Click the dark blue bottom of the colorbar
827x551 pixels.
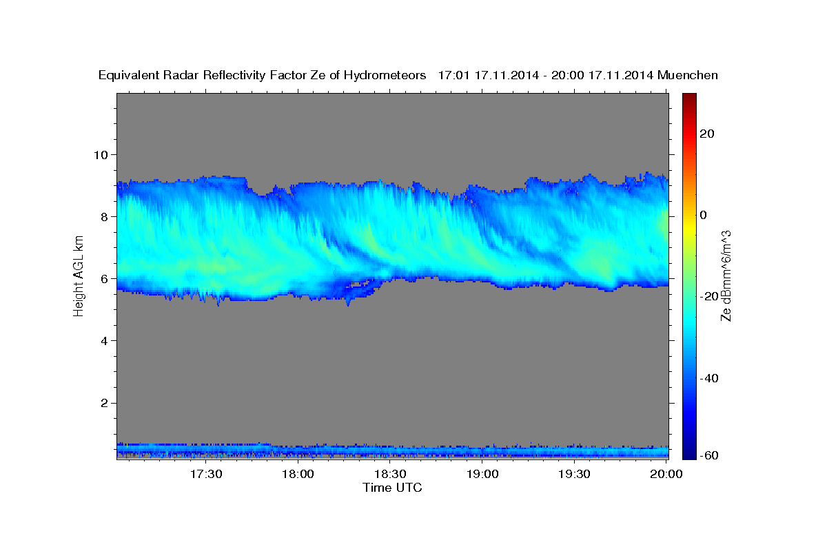pos(688,453)
